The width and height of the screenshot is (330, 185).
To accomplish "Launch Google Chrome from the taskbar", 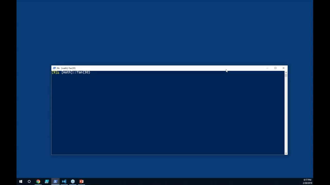I will coord(38,181).
